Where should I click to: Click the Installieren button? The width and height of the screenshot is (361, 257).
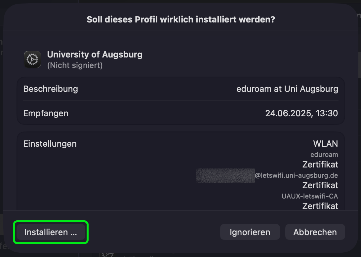click(x=51, y=232)
